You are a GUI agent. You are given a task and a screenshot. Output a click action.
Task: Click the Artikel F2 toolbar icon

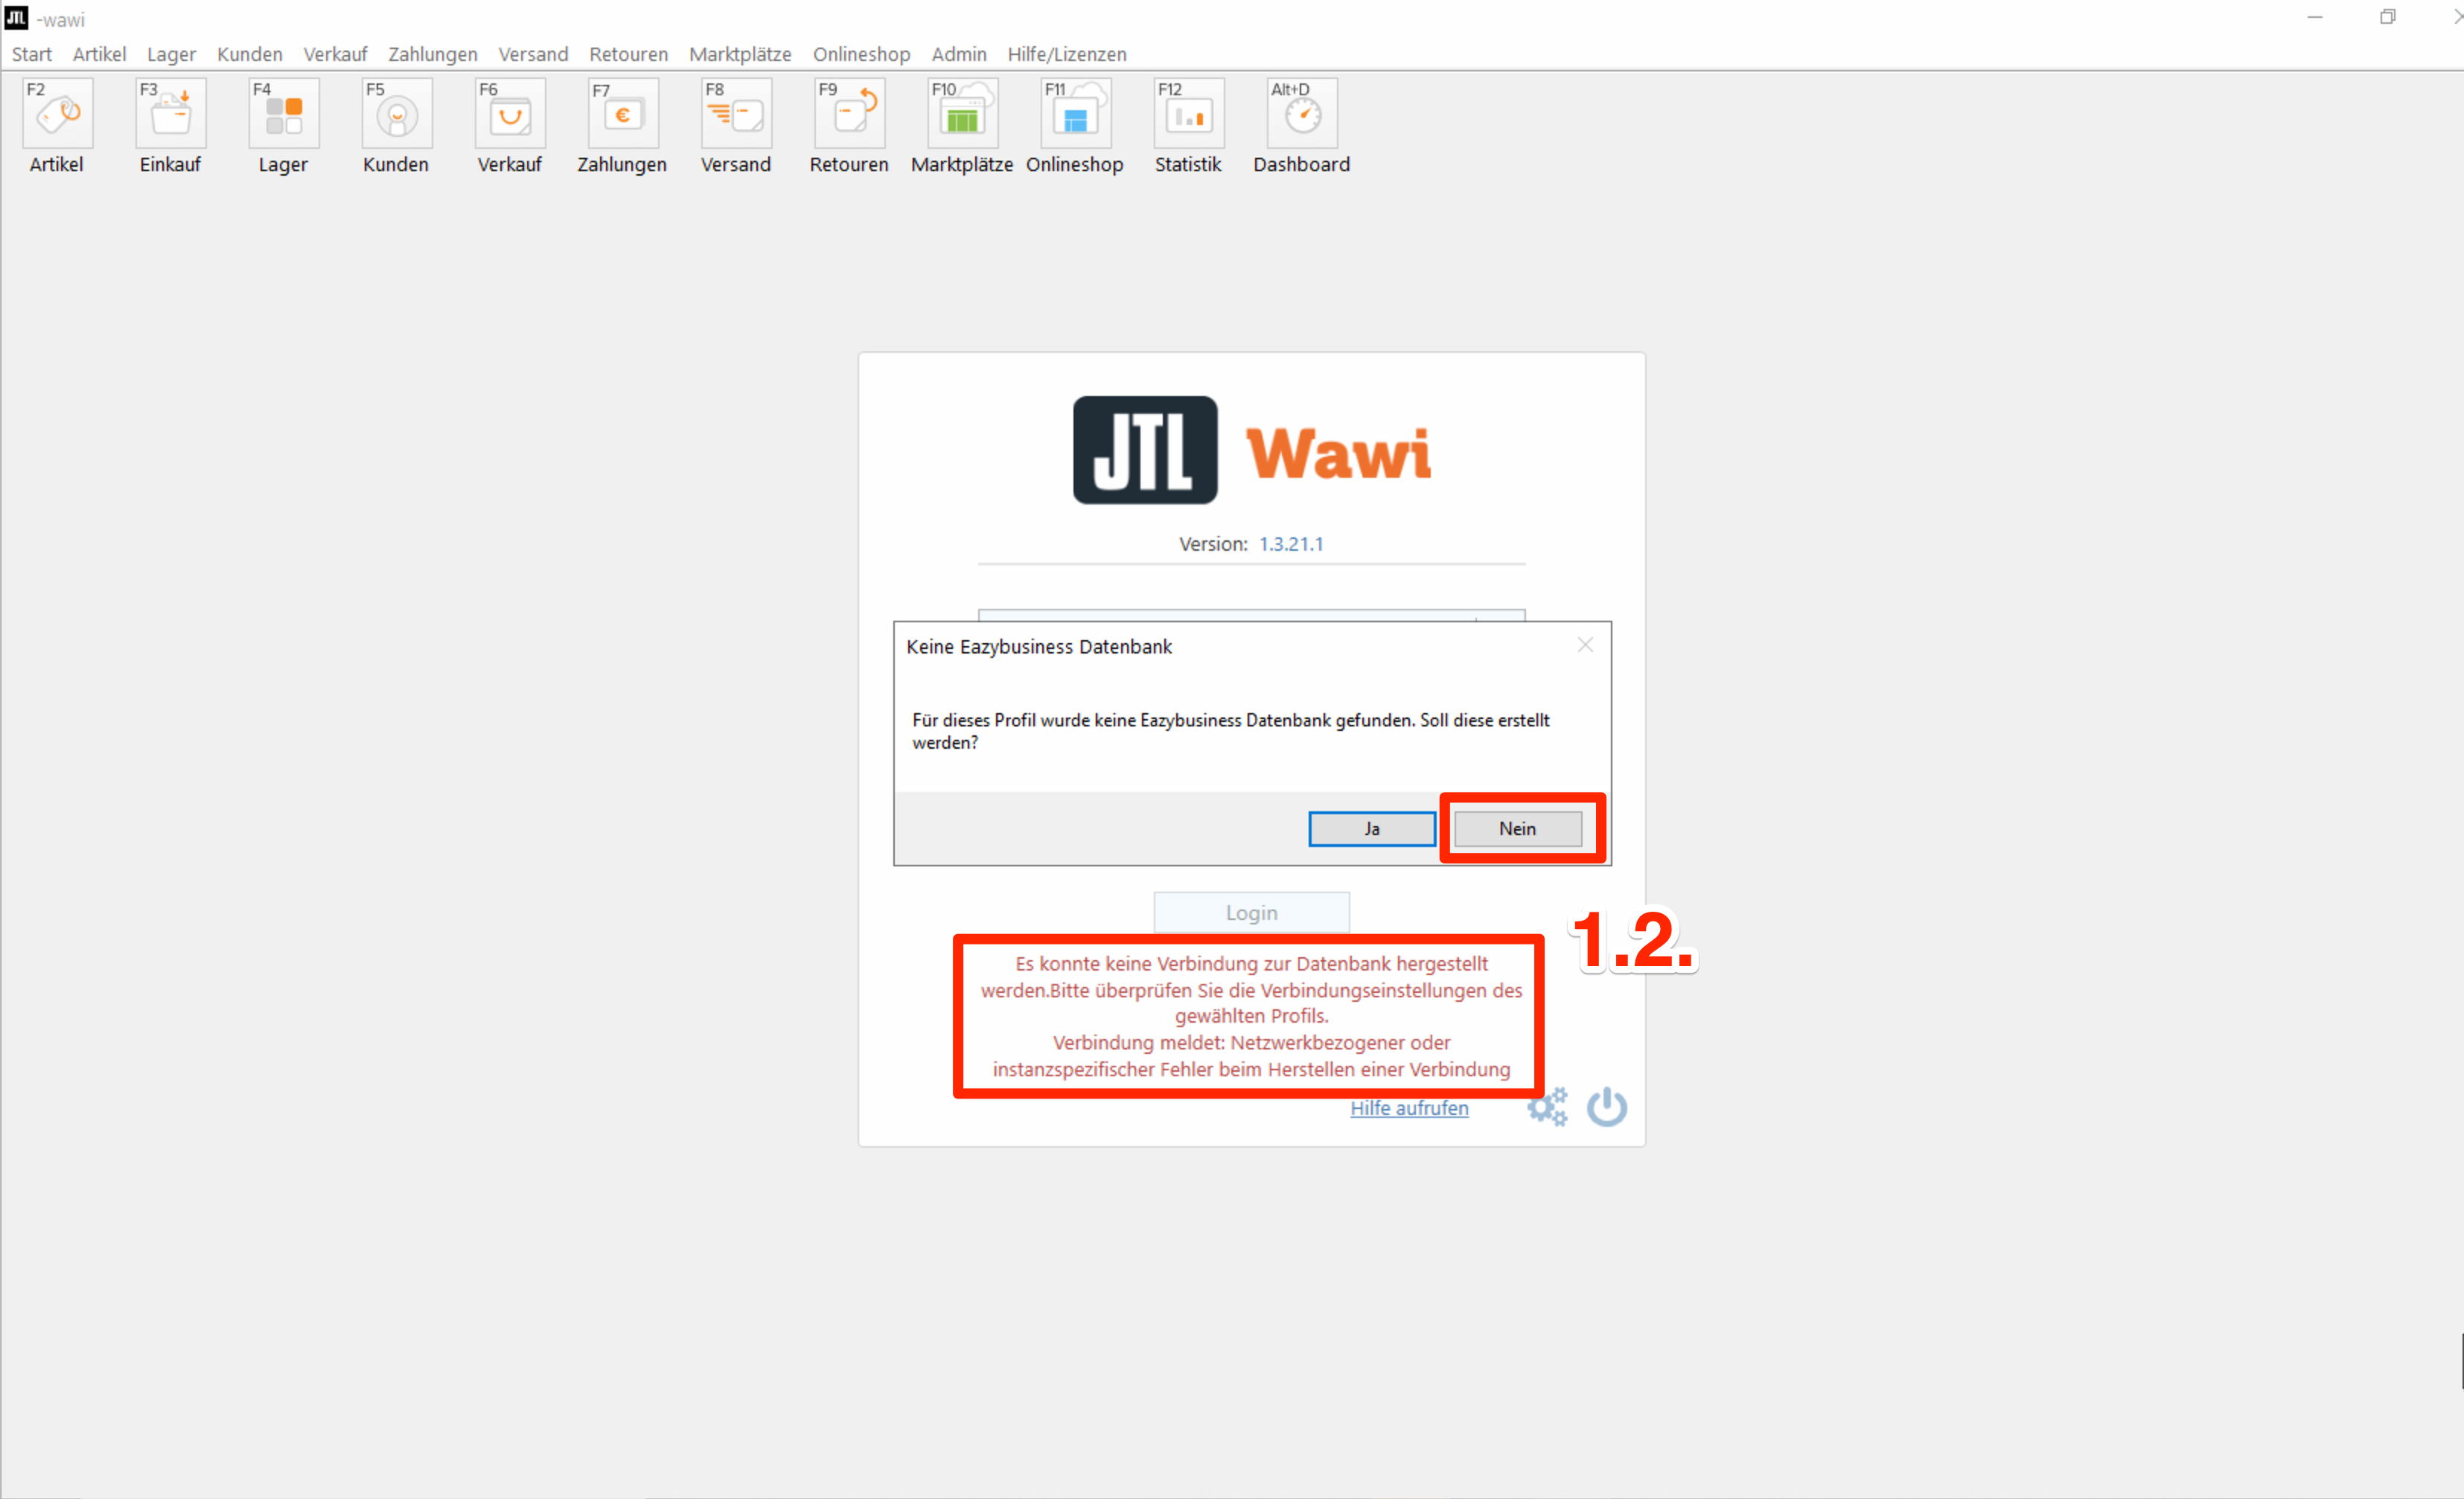click(57, 115)
